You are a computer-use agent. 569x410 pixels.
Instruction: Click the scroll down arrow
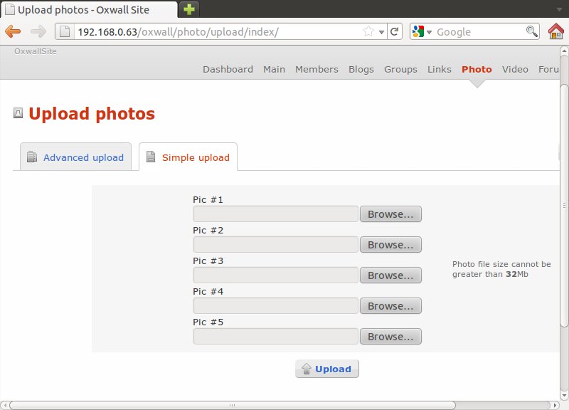pyautogui.click(x=564, y=395)
